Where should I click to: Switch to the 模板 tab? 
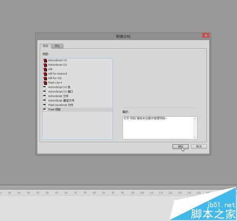point(57,46)
